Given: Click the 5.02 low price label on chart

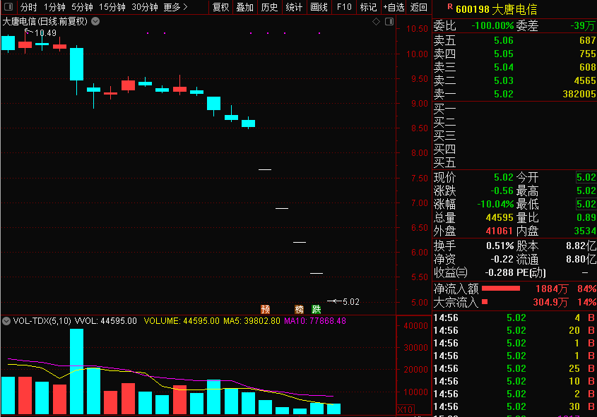Looking at the screenshot, I should point(350,302).
